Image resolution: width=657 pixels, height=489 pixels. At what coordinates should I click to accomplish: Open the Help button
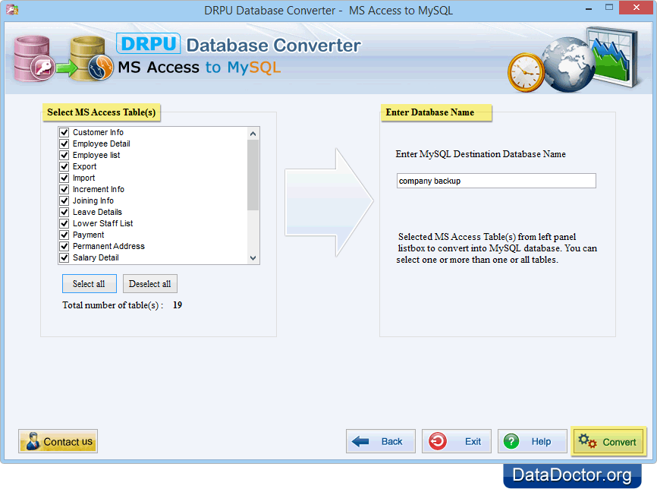(532, 441)
